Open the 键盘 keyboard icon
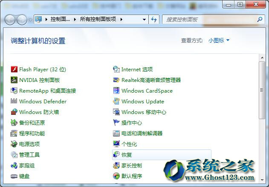The height and width of the screenshot is (187, 269). click(x=14, y=176)
